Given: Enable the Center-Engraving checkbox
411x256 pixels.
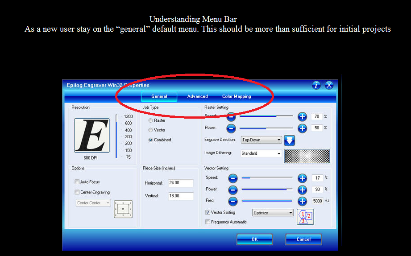Looking at the screenshot, I should [77, 192].
